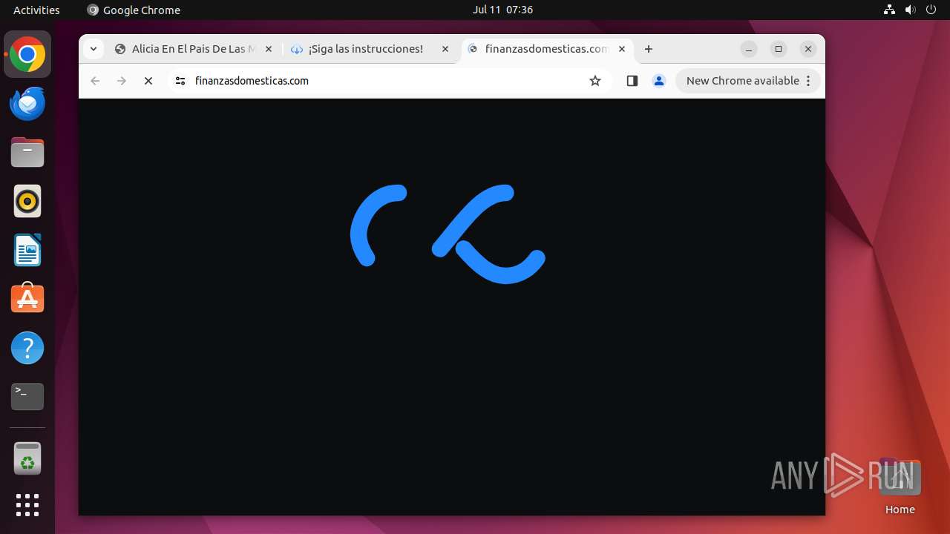Close the Chrome window
Image resolution: width=950 pixels, height=534 pixels.
[x=808, y=49]
